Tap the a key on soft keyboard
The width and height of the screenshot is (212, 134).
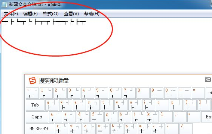click(x=55, y=117)
